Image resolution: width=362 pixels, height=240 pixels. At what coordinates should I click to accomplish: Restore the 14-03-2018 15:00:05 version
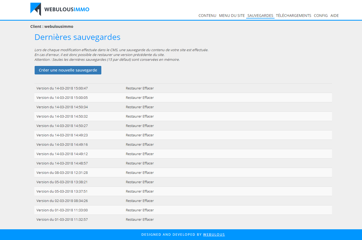tap(134, 98)
